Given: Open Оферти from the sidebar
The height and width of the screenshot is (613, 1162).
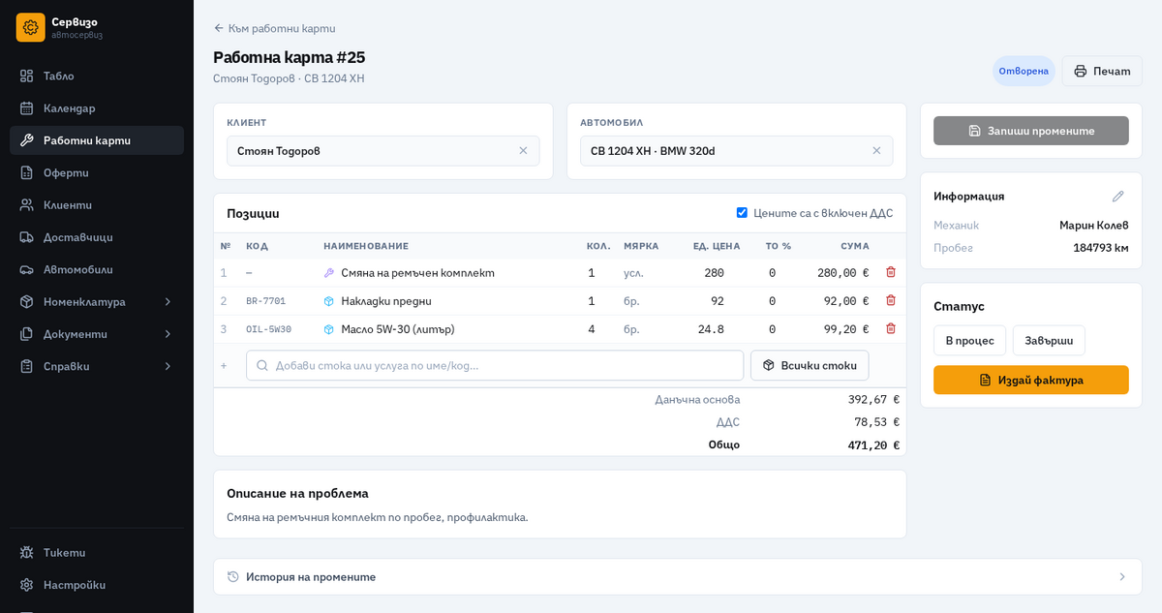Looking at the screenshot, I should (x=97, y=172).
